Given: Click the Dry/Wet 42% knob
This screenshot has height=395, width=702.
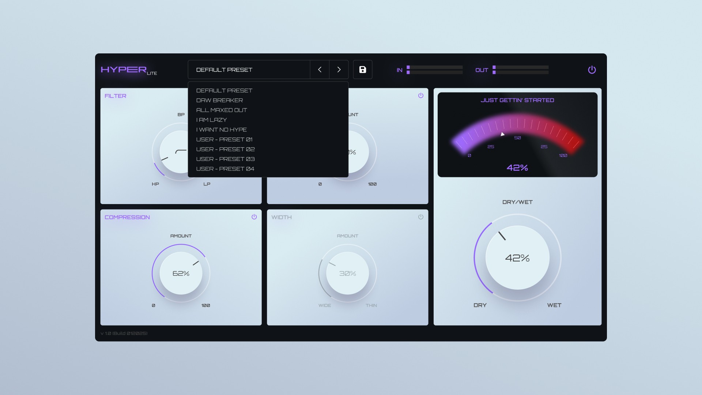Looking at the screenshot, I should click(x=517, y=258).
